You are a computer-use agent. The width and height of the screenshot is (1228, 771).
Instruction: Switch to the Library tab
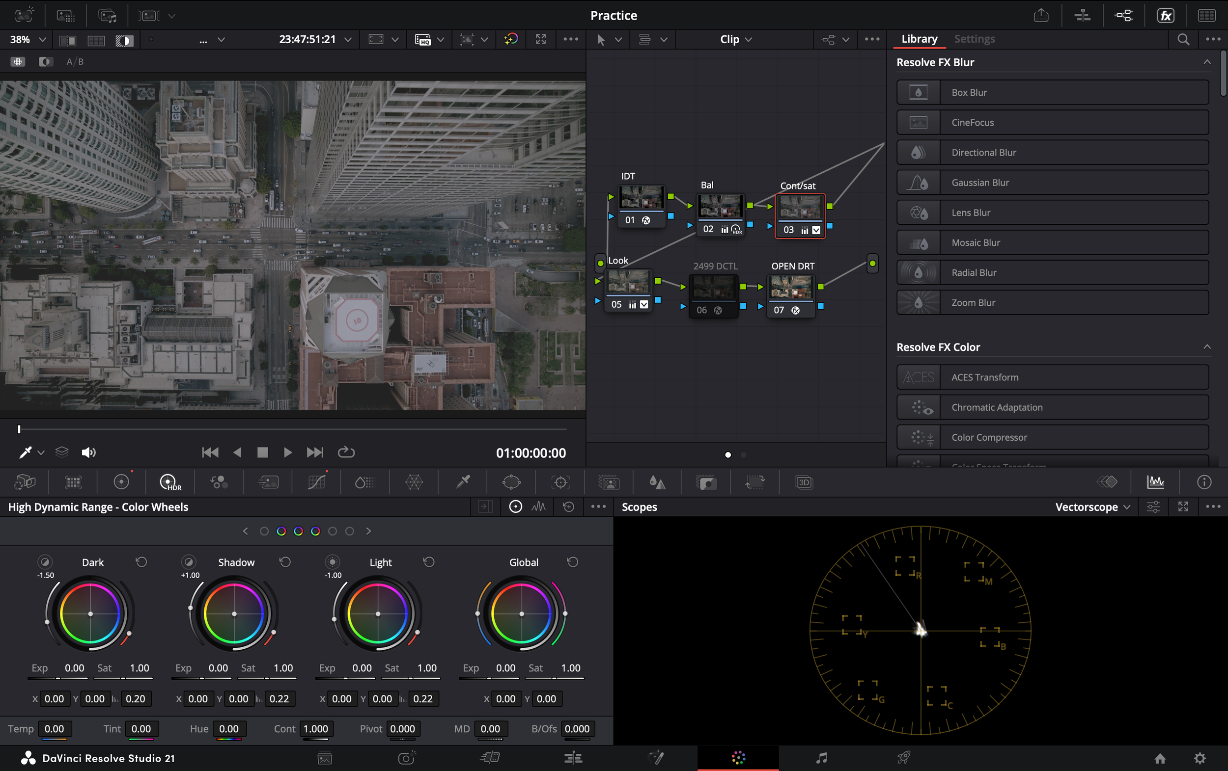[x=919, y=39]
